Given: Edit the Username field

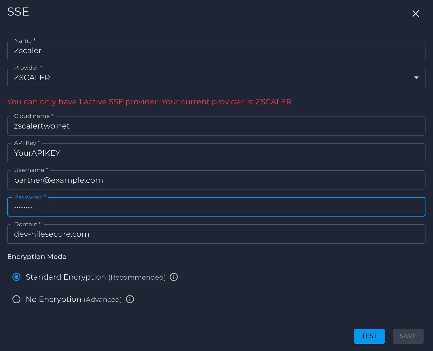Looking at the screenshot, I should pyautogui.click(x=216, y=180).
